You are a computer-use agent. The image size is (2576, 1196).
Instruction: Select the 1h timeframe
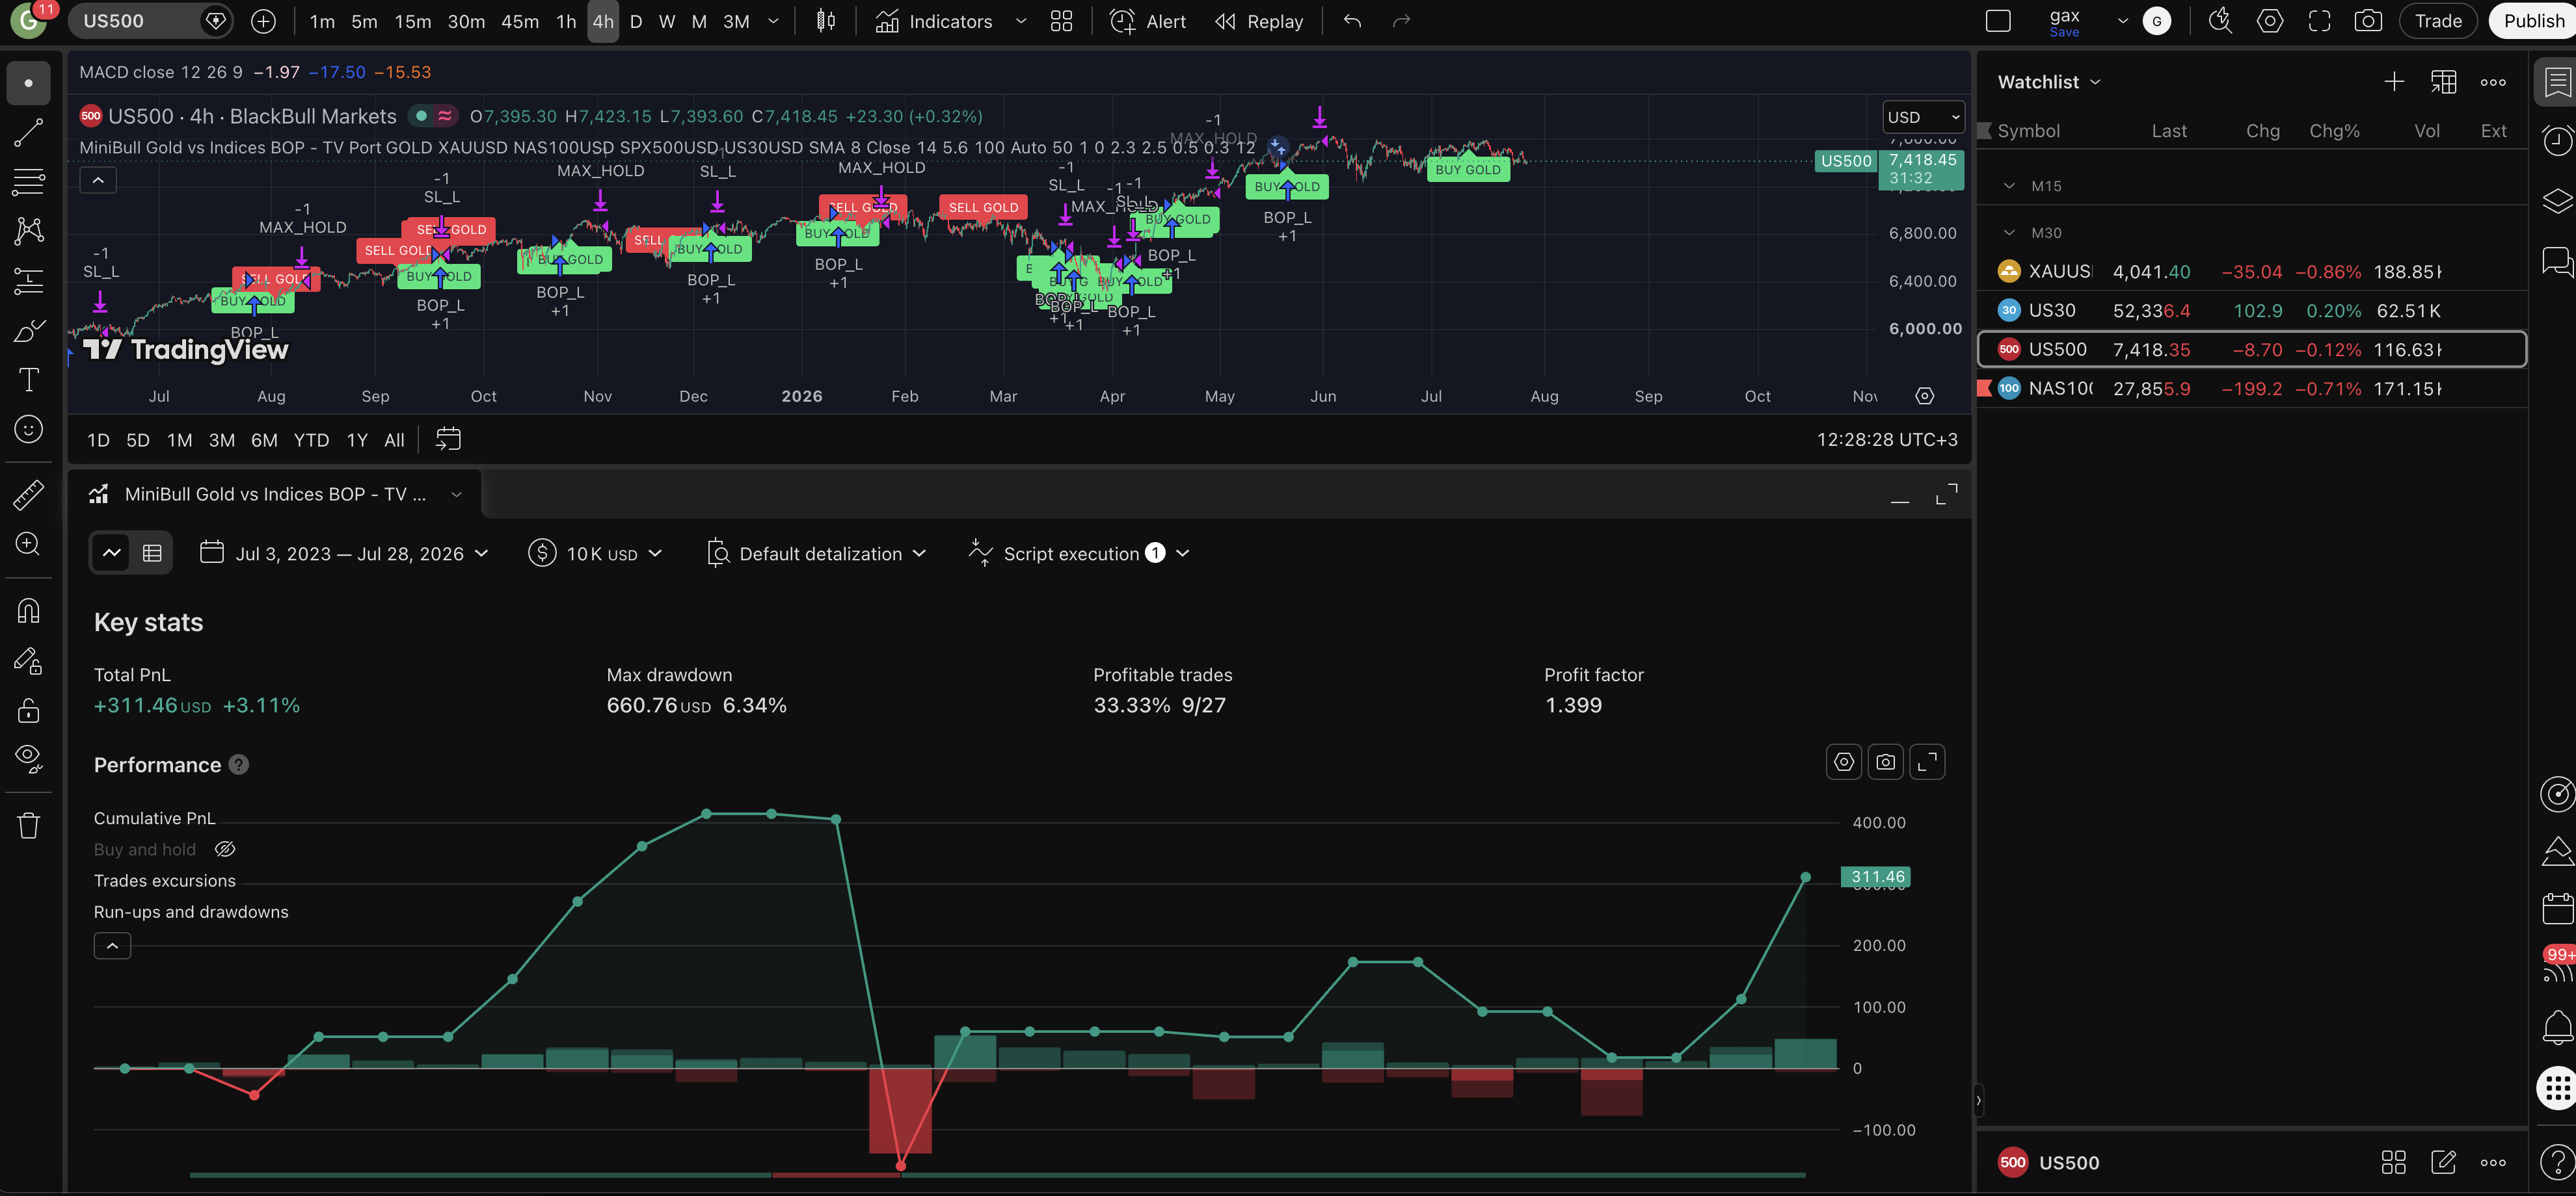(566, 21)
